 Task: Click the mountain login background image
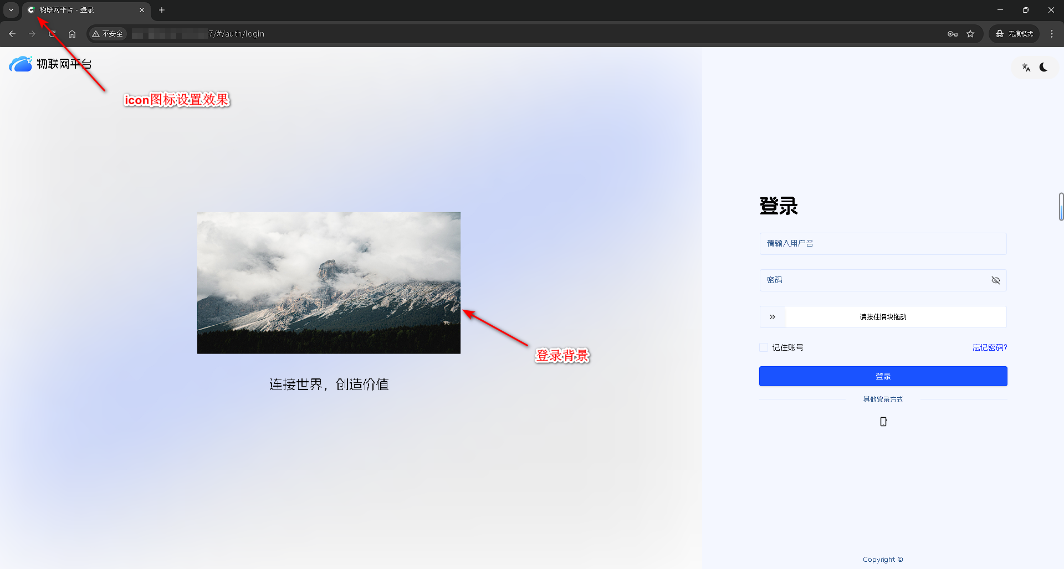coord(329,283)
